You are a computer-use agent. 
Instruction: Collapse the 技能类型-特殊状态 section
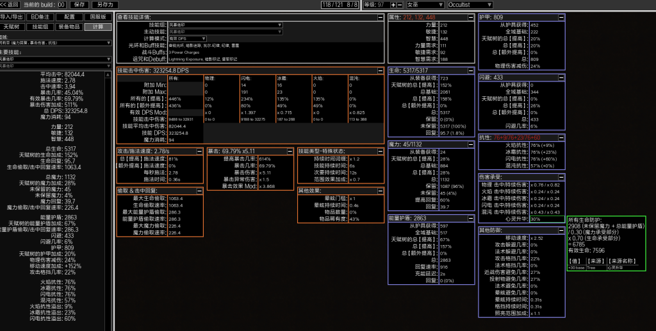(380, 151)
